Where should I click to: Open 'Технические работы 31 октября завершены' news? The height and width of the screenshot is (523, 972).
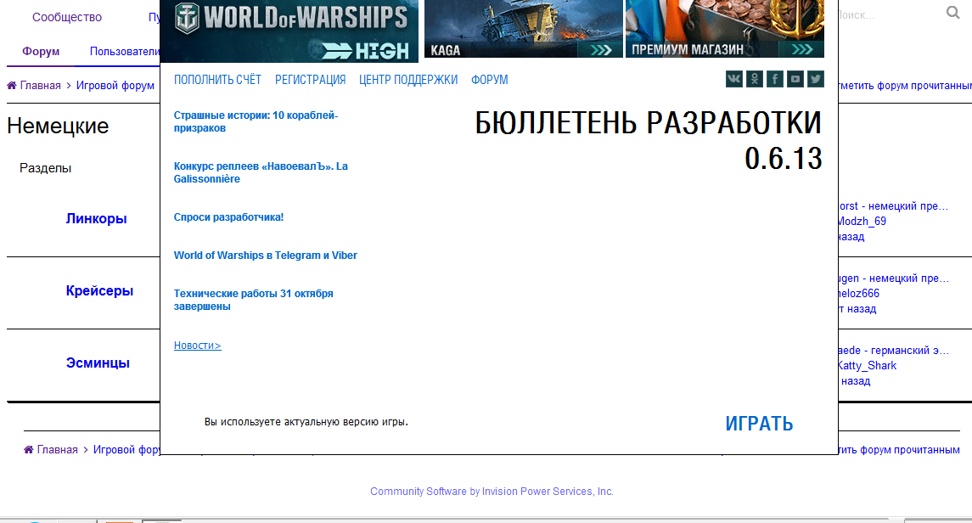[x=254, y=300]
